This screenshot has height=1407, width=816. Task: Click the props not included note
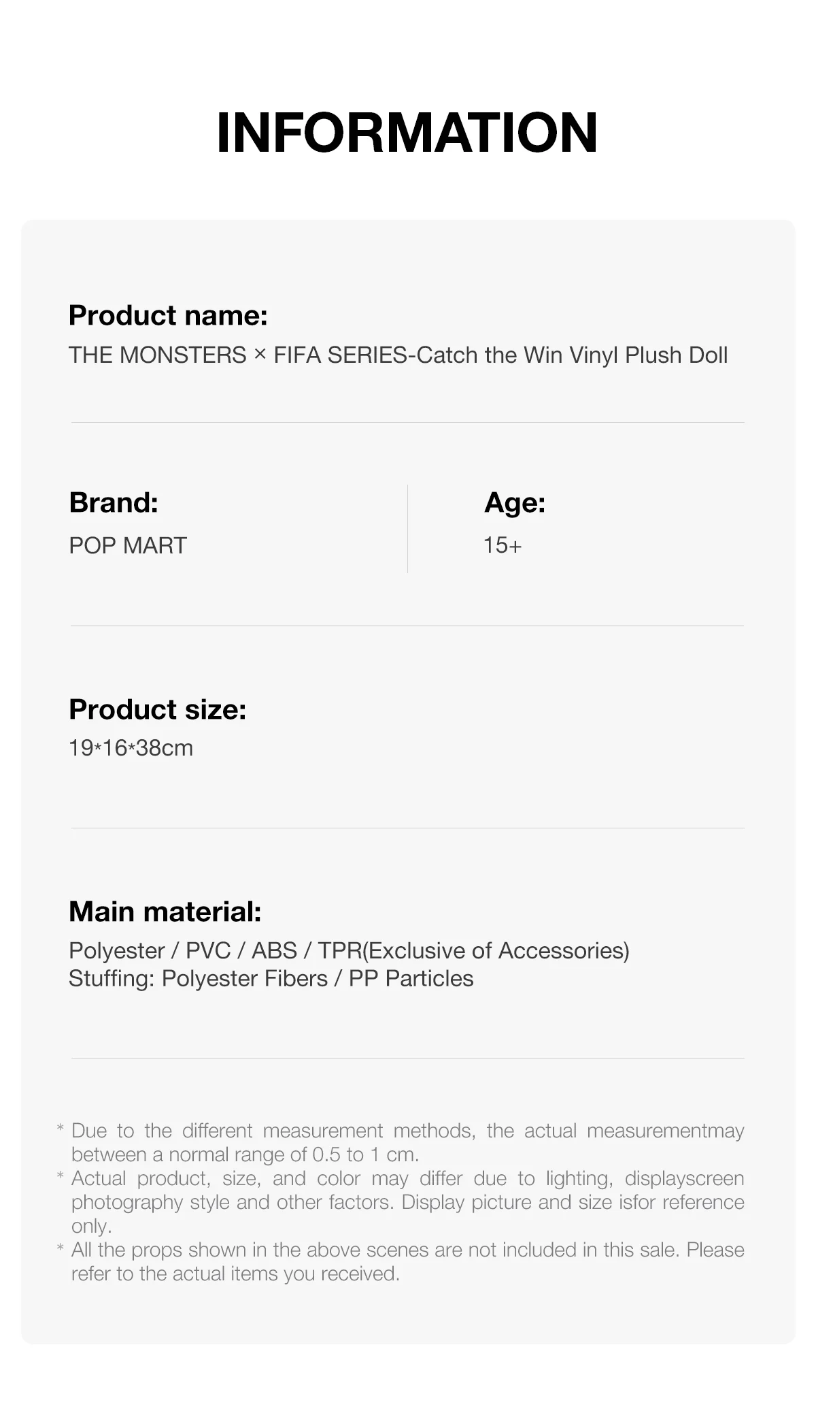[x=408, y=1262]
